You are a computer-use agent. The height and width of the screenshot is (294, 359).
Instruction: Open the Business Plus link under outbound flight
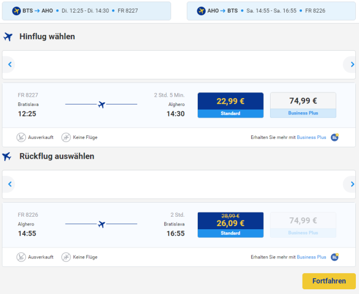pos(311,137)
